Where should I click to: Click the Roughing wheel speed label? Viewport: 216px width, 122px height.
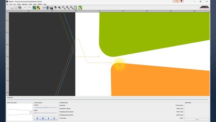[66, 112]
